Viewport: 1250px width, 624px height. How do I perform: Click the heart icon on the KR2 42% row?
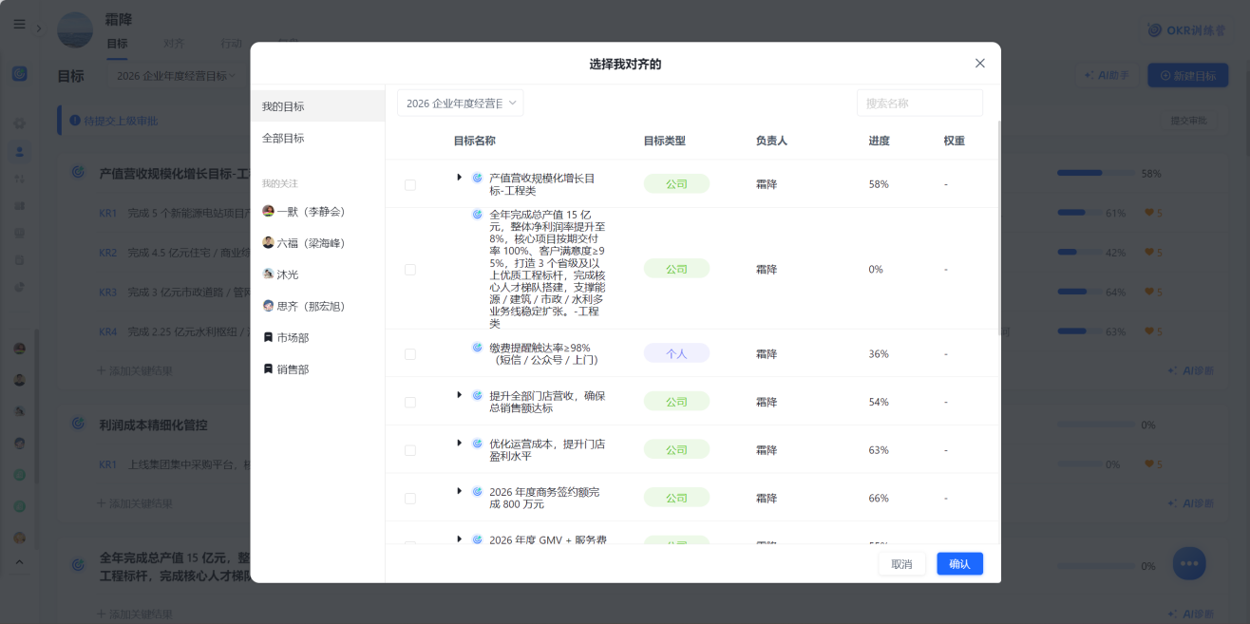(x=1149, y=253)
